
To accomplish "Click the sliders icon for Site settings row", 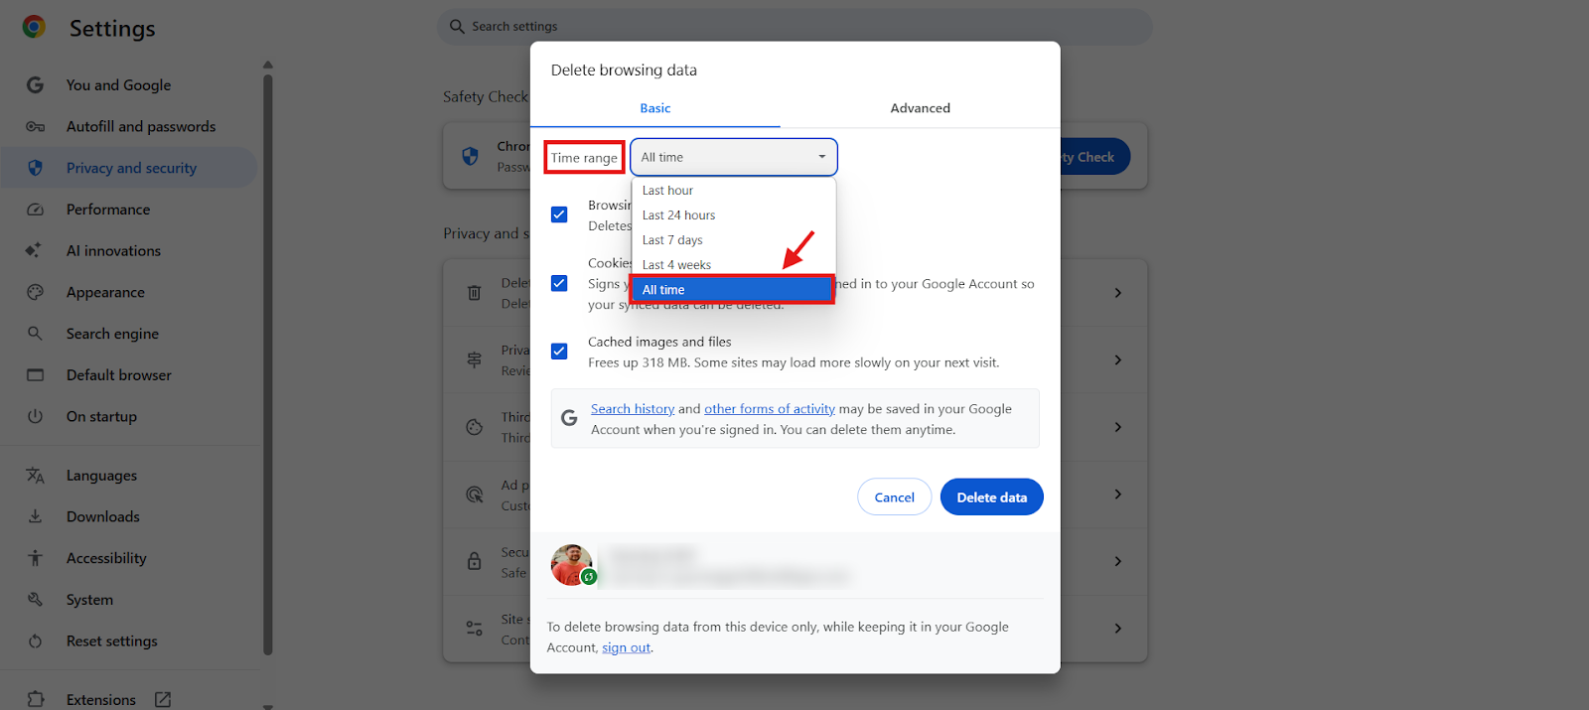I will [x=474, y=629].
